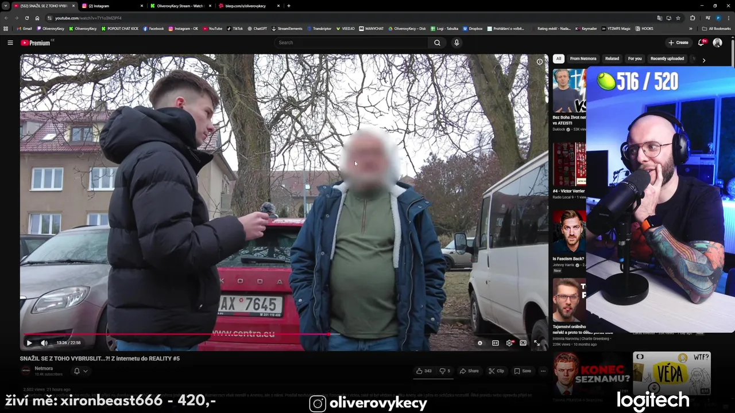Image resolution: width=735 pixels, height=413 pixels.
Task: Open VĚDA WTF video thumbnail
Action: click(x=671, y=373)
